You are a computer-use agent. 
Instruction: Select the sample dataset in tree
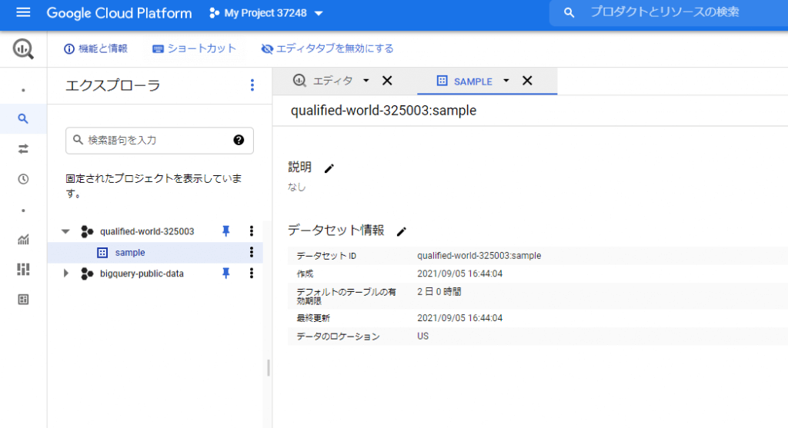point(129,252)
